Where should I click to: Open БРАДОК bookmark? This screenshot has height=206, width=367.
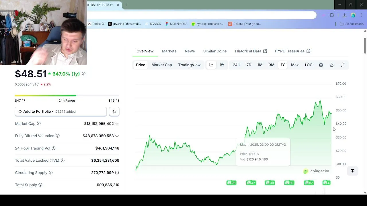tap(153, 24)
